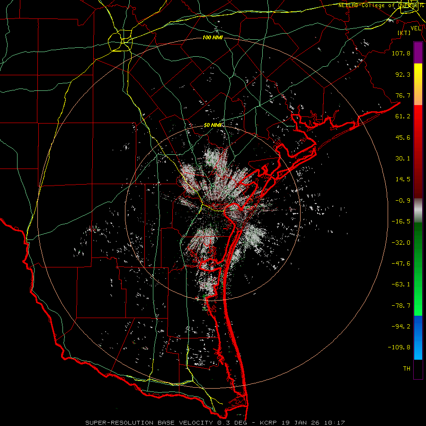The height and width of the screenshot is (426, 426).
Task: Click the -109.8 velocity scale value
Action: [x=399, y=347]
